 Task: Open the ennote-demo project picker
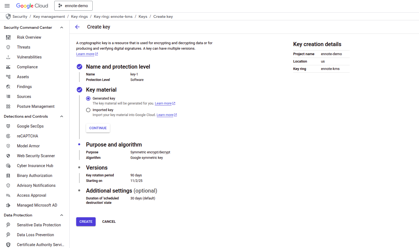coord(73,6)
